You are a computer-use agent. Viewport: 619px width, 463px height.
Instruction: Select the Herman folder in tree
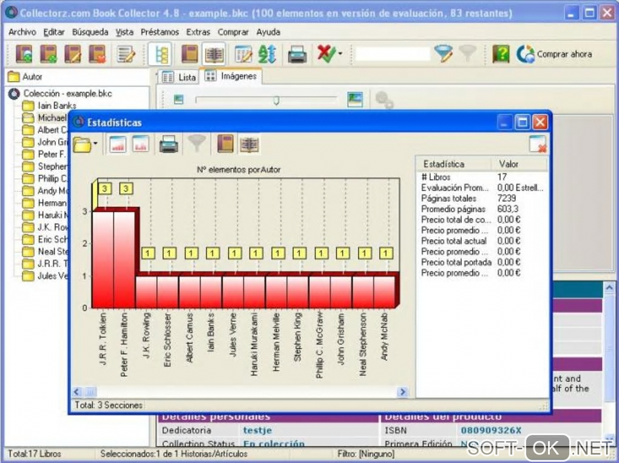click(x=52, y=202)
